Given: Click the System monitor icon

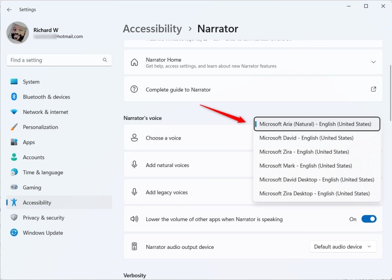Looking at the screenshot, I should pyautogui.click(x=14, y=82).
